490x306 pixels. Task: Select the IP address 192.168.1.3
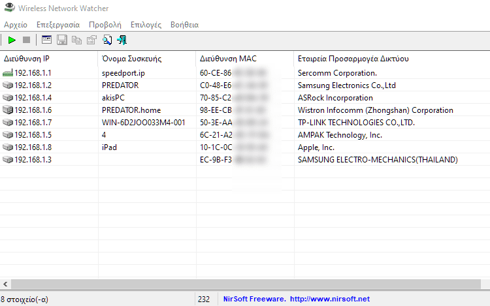pyautogui.click(x=33, y=159)
